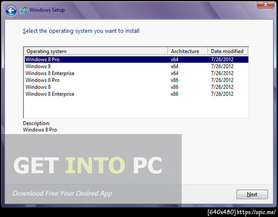Close the Windows Setup window
278x217 pixels.
(x=265, y=5)
